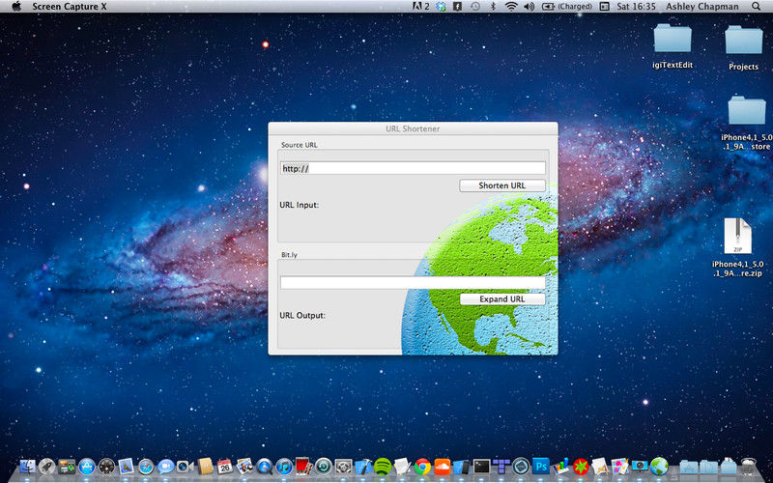Click the Adobe updater menu bar icon
Viewport: 773px width, 483px height.
click(x=420, y=7)
